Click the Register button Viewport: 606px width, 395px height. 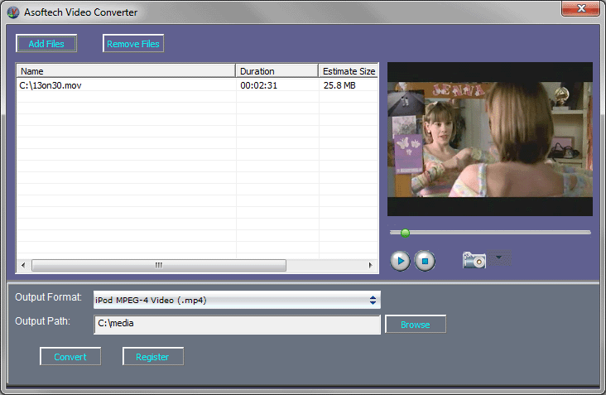(152, 357)
